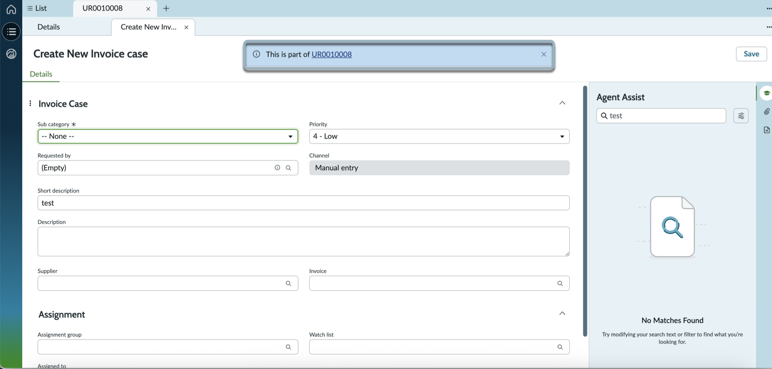
Task: Click the Invoice field
Action: (x=439, y=283)
